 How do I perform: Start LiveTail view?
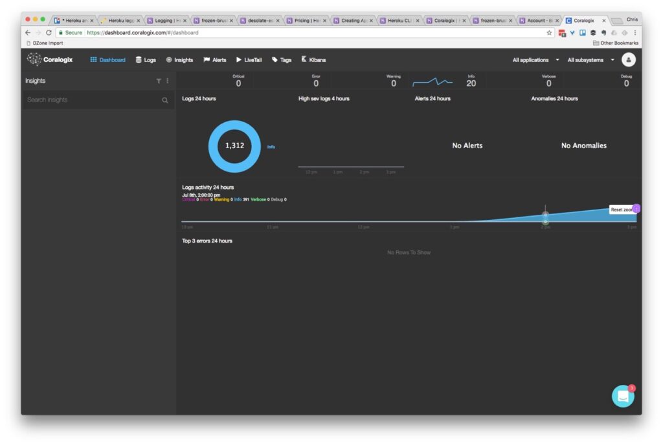[249, 60]
